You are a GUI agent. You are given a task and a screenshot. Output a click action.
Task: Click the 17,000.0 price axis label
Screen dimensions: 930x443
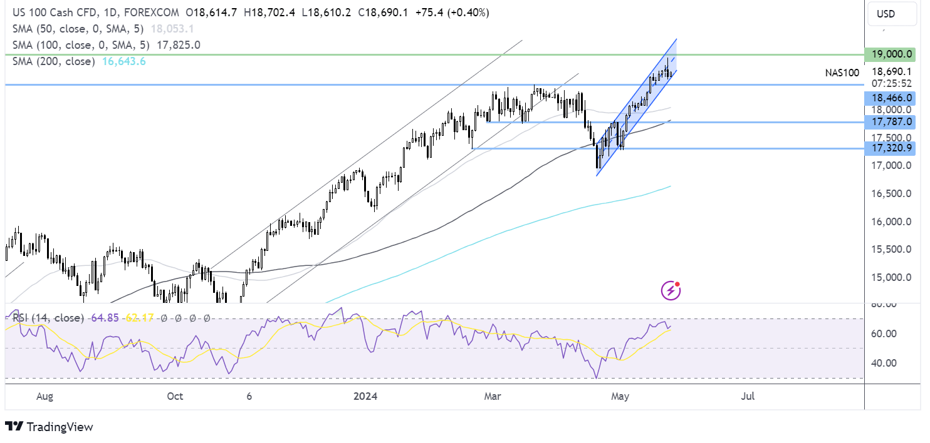(x=891, y=165)
